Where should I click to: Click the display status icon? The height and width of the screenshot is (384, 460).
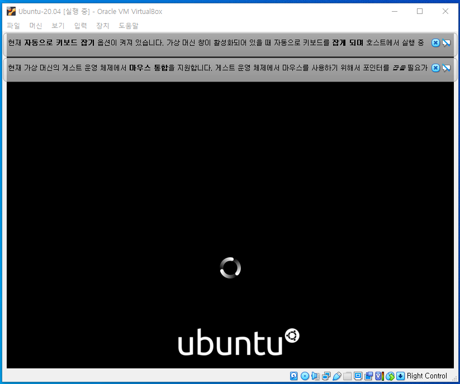click(358, 376)
